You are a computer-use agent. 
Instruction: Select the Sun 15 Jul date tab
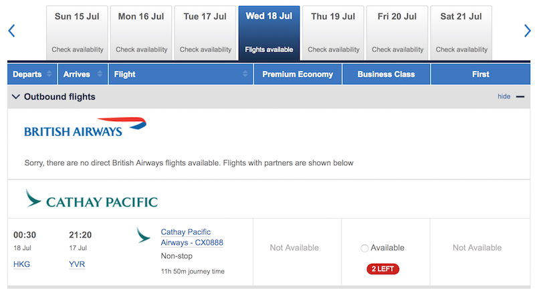(77, 33)
